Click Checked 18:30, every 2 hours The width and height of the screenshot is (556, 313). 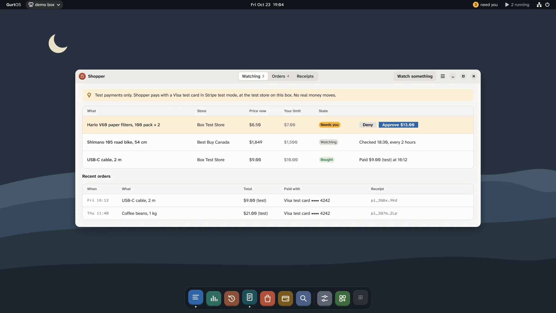coord(387,142)
